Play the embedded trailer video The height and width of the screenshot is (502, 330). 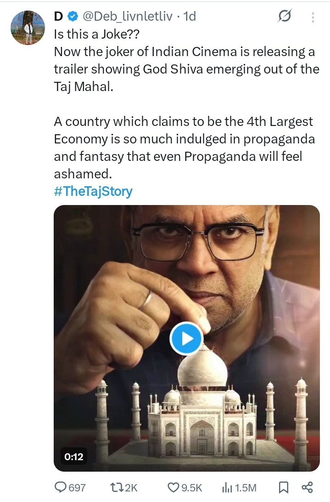pyautogui.click(x=186, y=339)
